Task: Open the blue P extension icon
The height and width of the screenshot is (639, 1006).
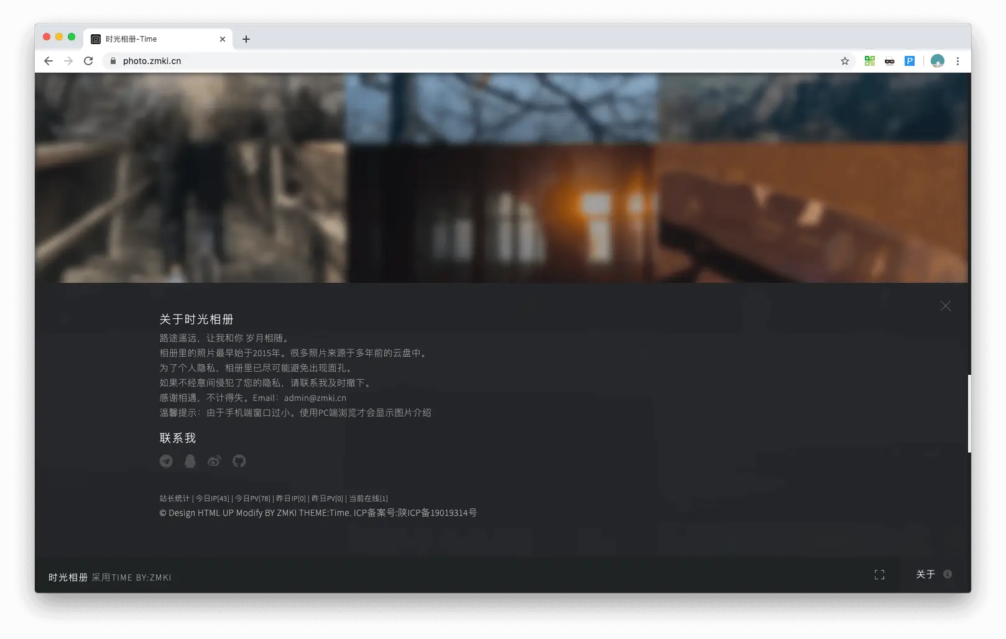Action: 909,61
